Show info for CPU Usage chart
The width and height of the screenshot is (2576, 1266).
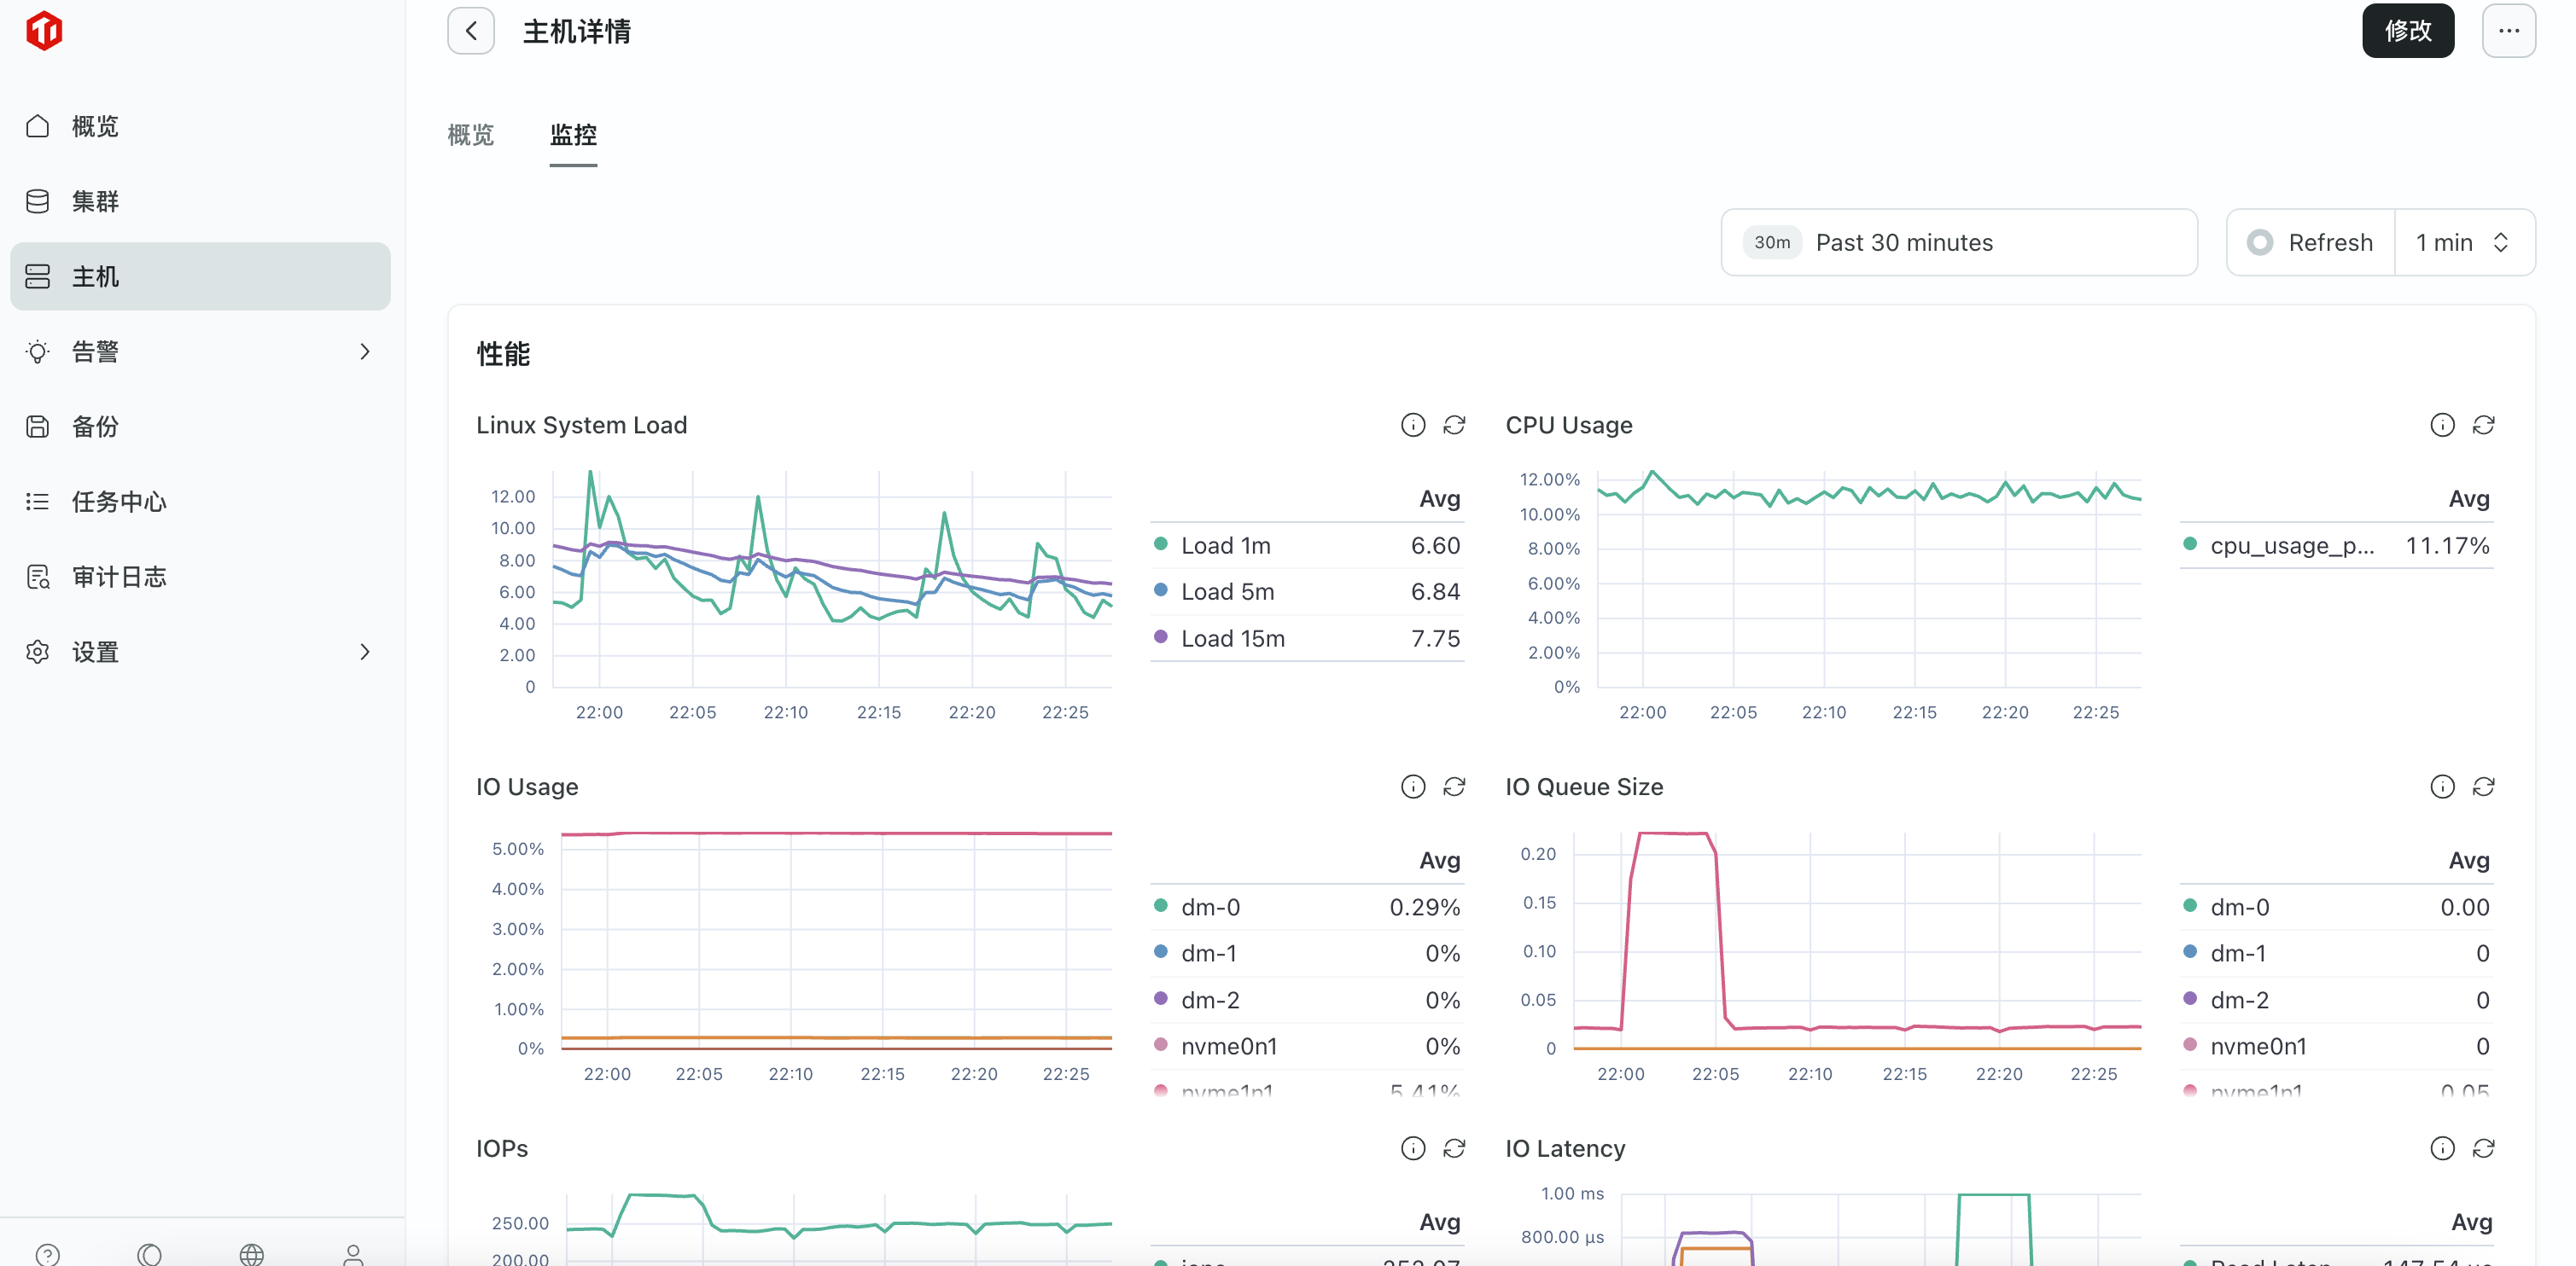coord(2442,425)
